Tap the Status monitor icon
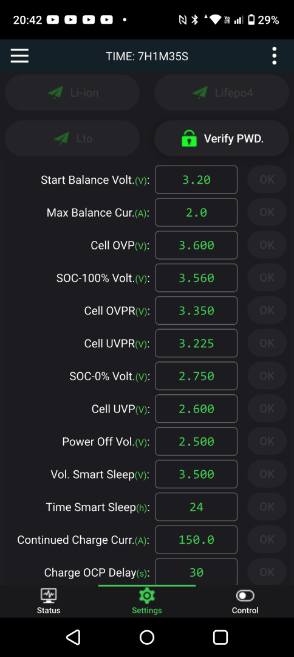The height and width of the screenshot is (657, 294). (49, 596)
